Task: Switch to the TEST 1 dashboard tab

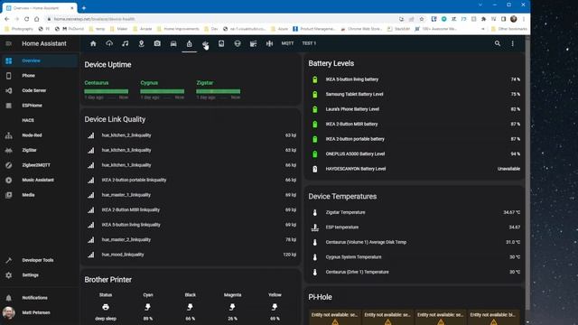Action: (x=309, y=43)
